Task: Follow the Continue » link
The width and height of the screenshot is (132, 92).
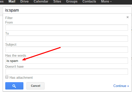Action: [x=121, y=86]
